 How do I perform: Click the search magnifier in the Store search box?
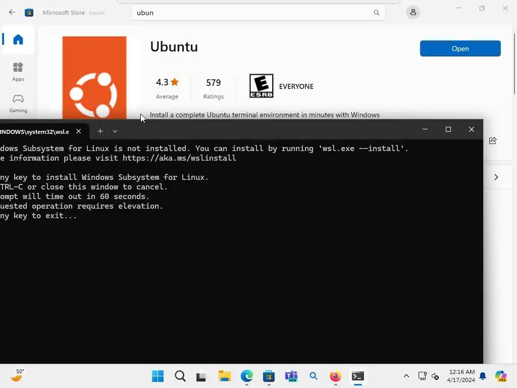point(376,13)
